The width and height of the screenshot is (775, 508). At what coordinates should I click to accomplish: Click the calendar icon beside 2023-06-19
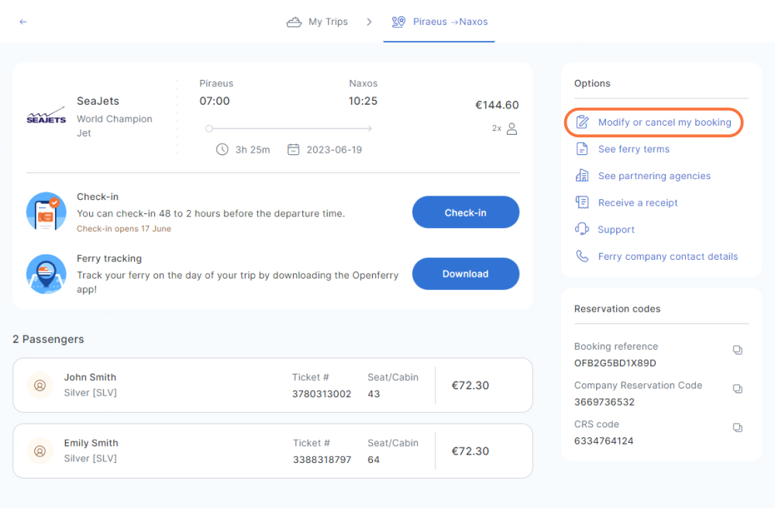click(x=293, y=150)
